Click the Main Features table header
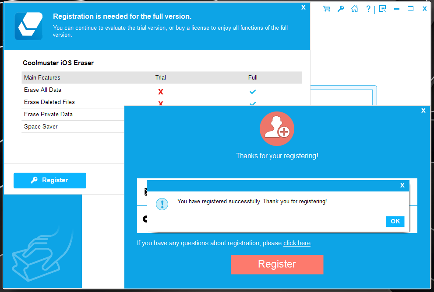This screenshot has height=292, width=434. tap(42, 78)
